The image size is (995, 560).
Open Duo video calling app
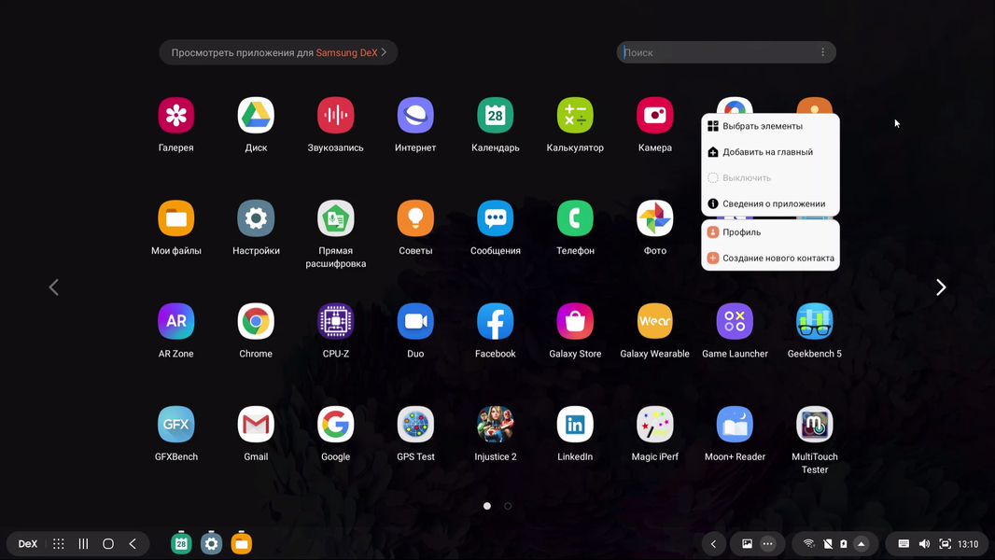(415, 322)
